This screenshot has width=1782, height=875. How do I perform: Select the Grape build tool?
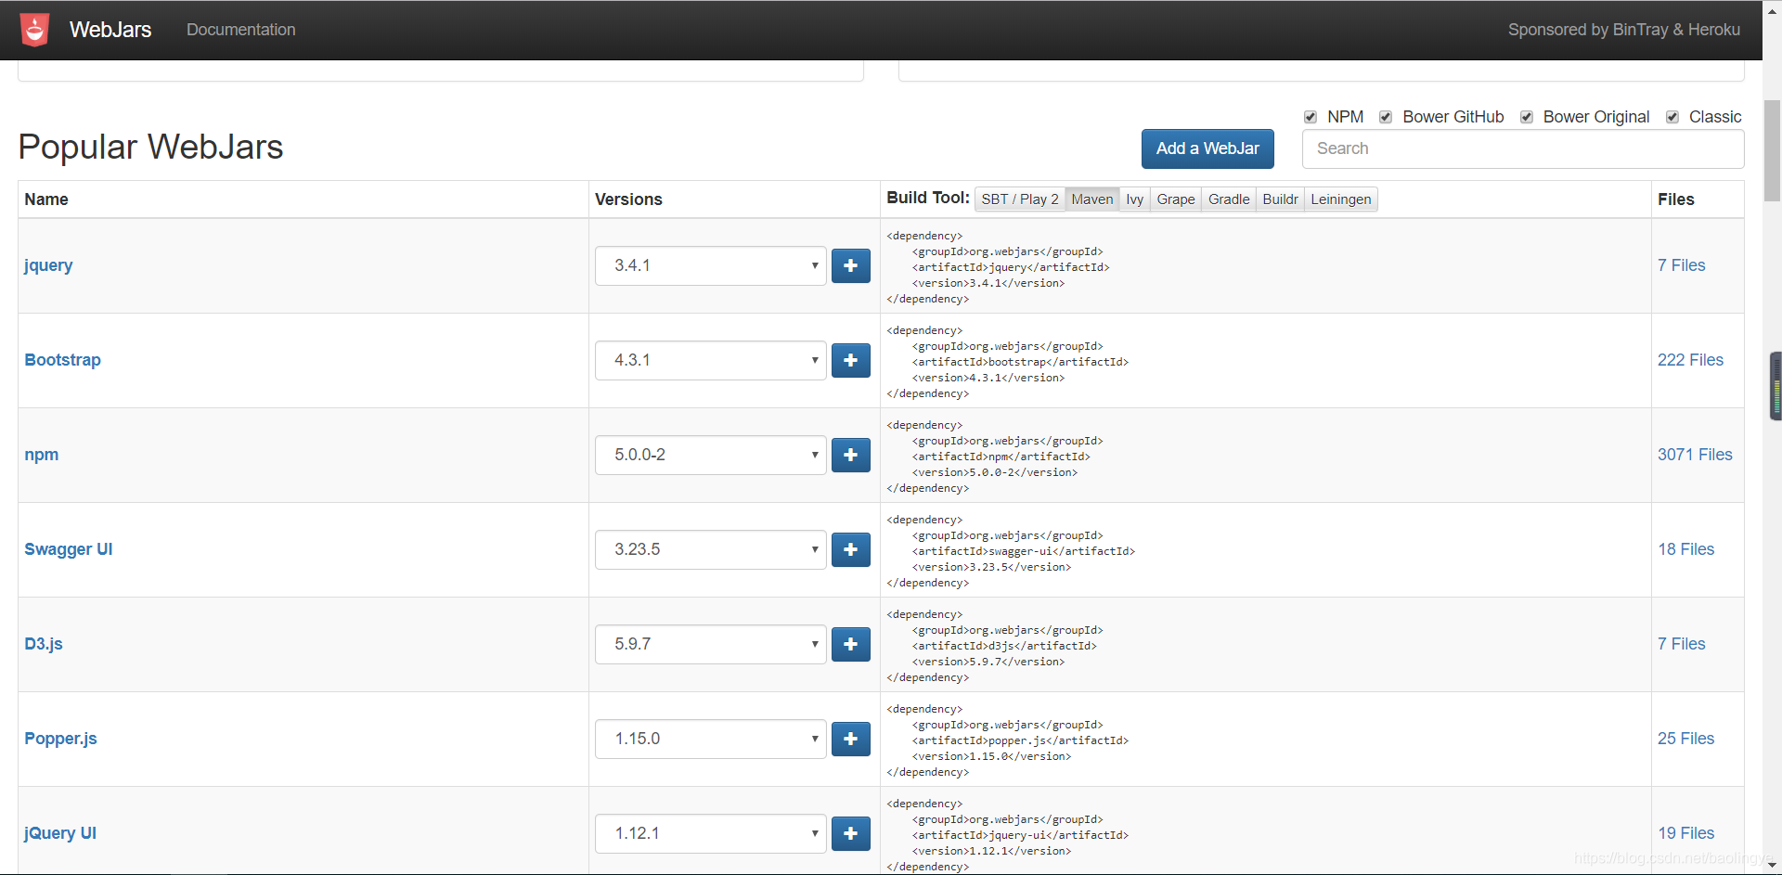[1176, 199]
